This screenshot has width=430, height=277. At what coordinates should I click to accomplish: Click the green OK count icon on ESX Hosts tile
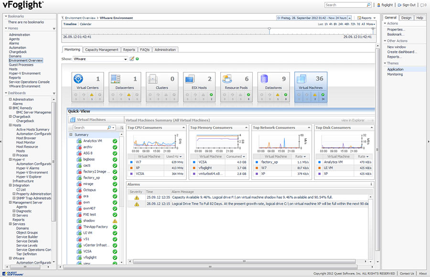[x=211, y=95]
